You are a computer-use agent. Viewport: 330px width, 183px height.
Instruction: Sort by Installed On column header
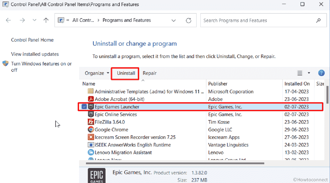pyautogui.click(x=297, y=84)
